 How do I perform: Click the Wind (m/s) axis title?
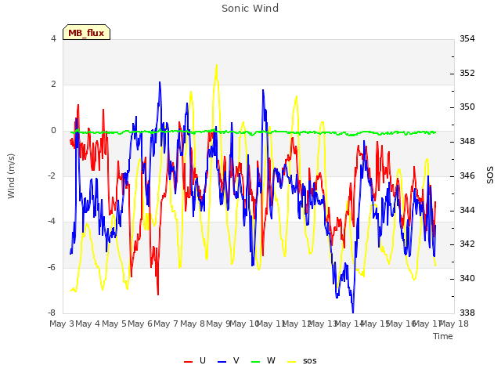tap(11, 176)
